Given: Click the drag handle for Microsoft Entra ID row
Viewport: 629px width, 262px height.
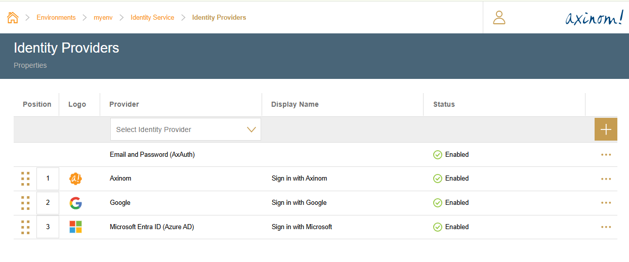Looking at the screenshot, I should 25,227.
